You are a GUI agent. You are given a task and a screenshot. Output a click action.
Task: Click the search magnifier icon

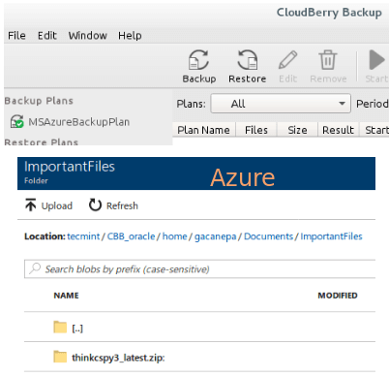click(x=35, y=268)
